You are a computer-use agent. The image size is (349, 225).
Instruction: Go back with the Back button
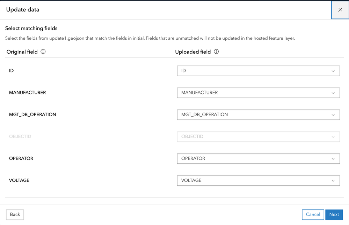[15, 215]
